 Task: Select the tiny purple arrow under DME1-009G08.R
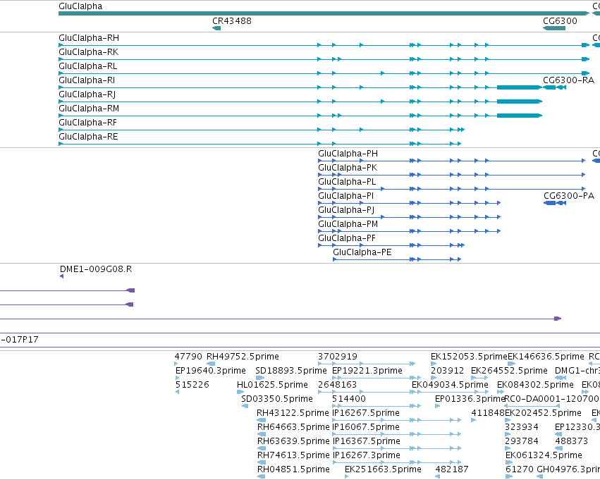click(x=61, y=276)
